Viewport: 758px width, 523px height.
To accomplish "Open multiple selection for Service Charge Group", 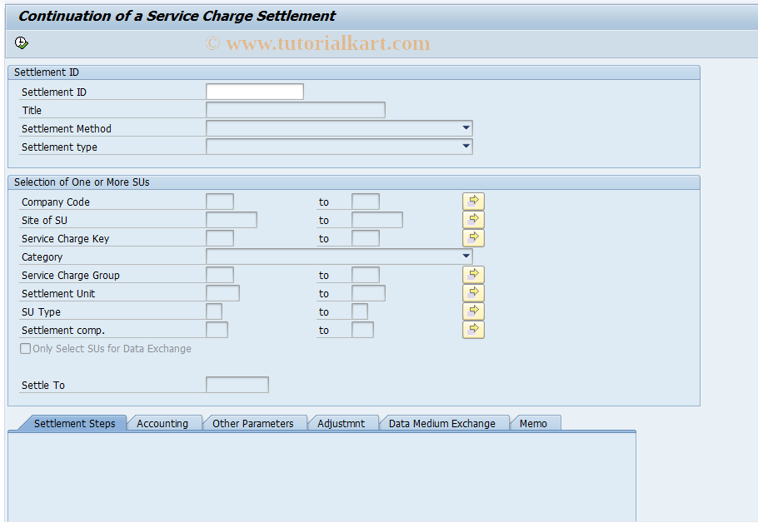I will pos(473,275).
